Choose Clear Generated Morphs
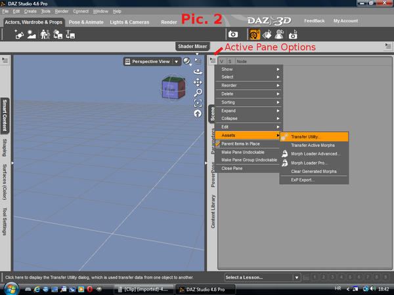This screenshot has height=295, width=394. 314,171
